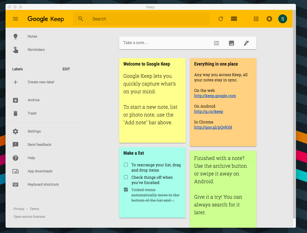Open the keep.google.com link

click(215, 96)
